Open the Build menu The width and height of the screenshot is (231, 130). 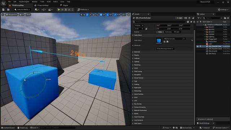49,1
